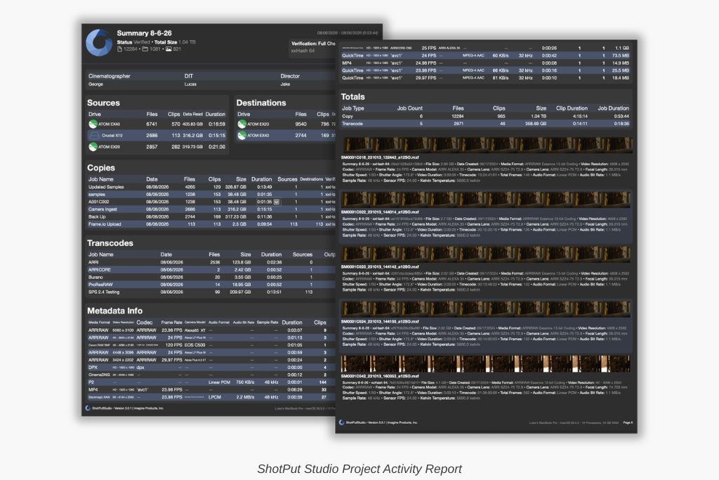Click the Transcodes section heading
719x480 pixels.
pyautogui.click(x=110, y=243)
